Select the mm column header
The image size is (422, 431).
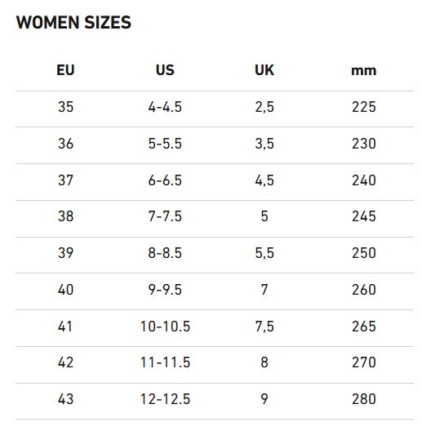(364, 71)
